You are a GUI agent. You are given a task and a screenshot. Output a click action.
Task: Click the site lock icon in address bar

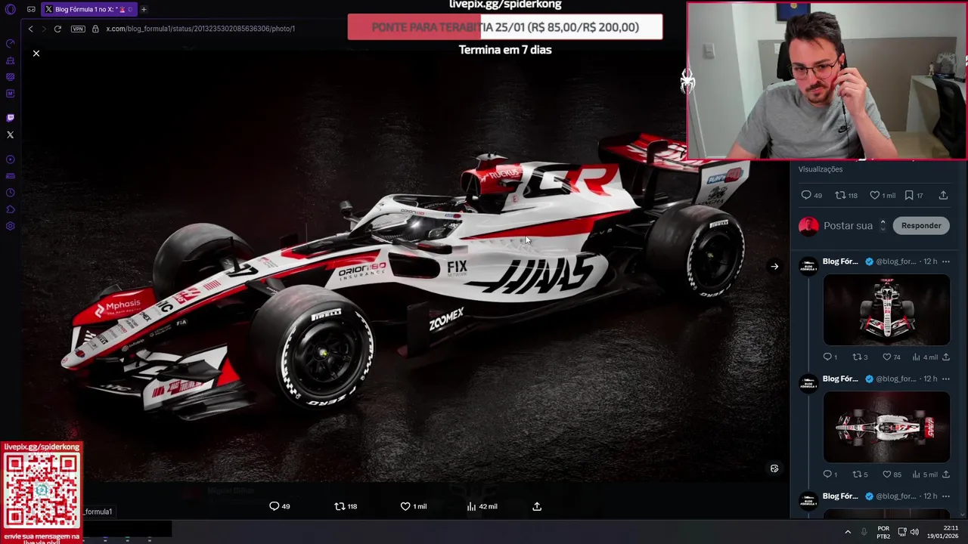click(95, 29)
